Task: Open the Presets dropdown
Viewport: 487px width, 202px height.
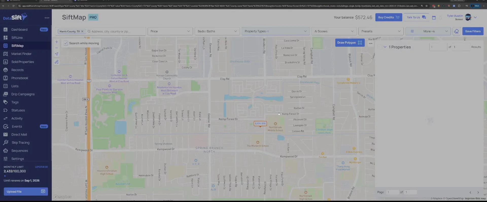Action: (381, 31)
